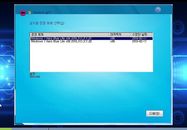Click the 2016-02-17 date in the KO_KY_02 row
The image size is (187, 130).
point(139,41)
